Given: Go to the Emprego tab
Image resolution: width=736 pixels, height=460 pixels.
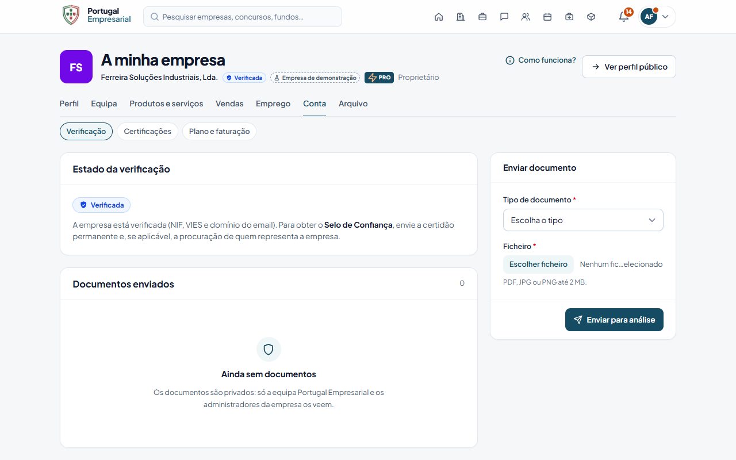Looking at the screenshot, I should 273,103.
